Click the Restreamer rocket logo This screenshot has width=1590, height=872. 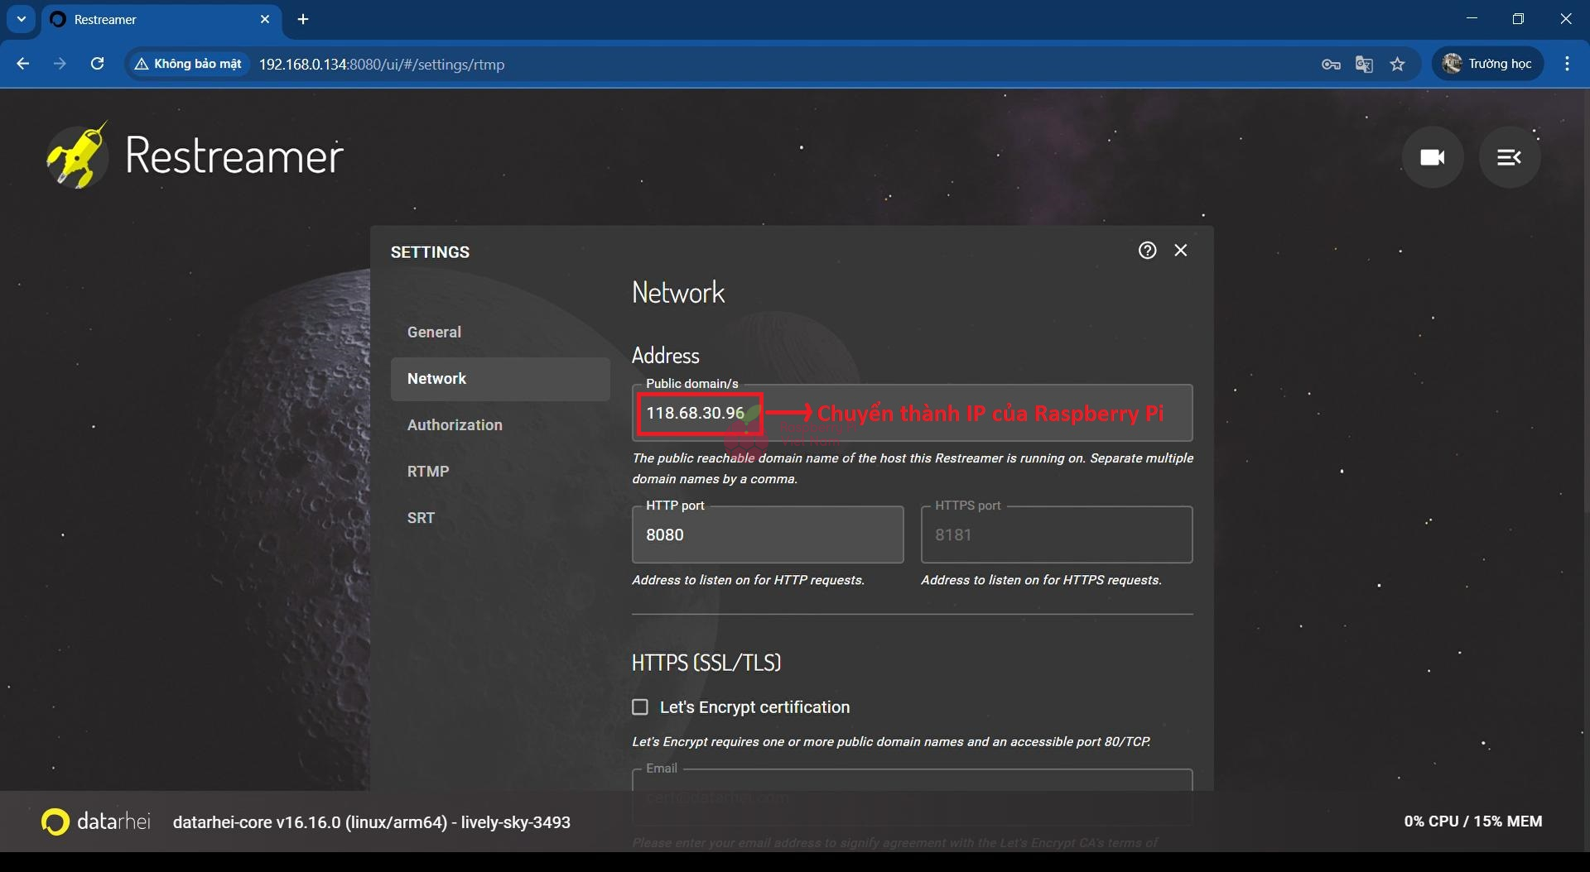point(78,156)
